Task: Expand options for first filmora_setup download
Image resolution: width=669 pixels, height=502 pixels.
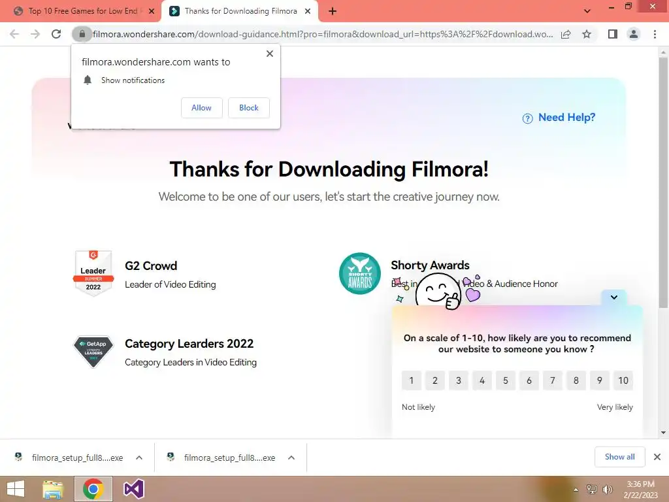Action: [139, 458]
